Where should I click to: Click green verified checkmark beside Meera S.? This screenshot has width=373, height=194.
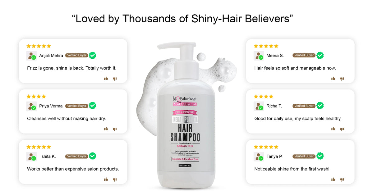320,55
